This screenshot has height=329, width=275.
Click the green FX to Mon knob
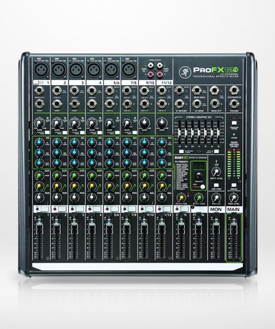pyautogui.click(x=198, y=197)
